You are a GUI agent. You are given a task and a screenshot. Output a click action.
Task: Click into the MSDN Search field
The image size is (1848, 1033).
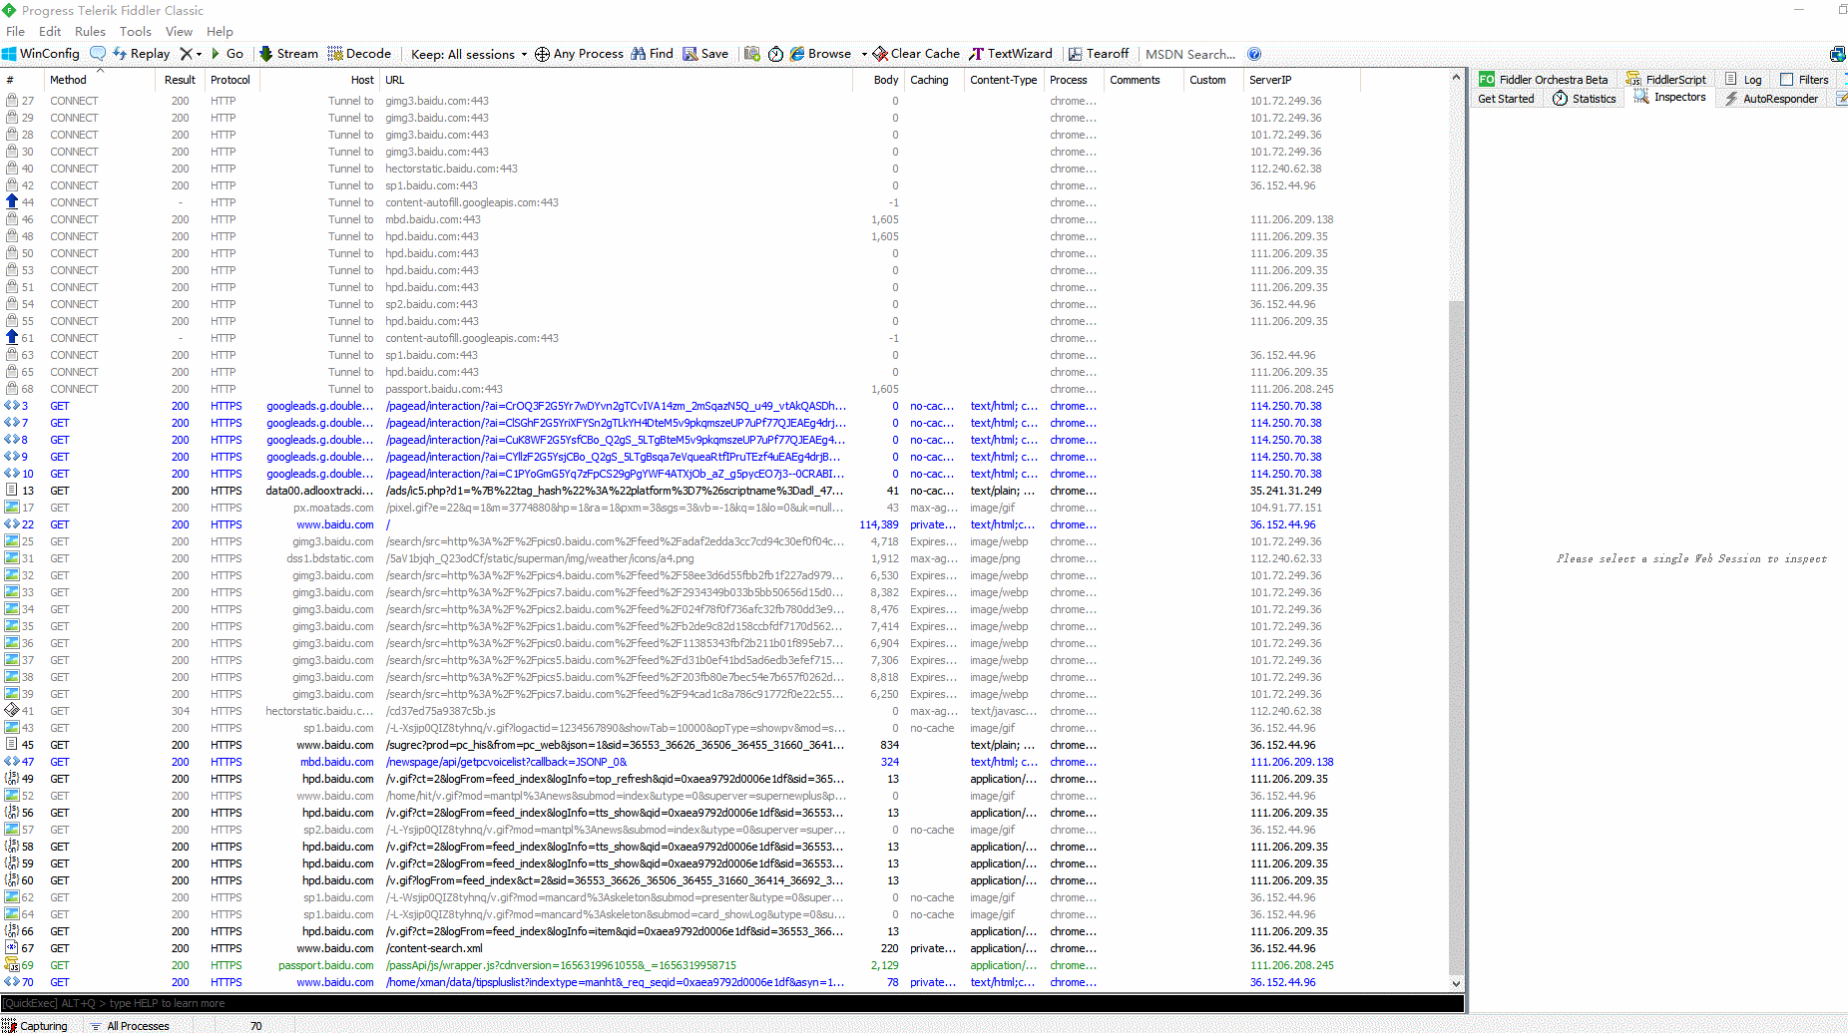click(1190, 54)
